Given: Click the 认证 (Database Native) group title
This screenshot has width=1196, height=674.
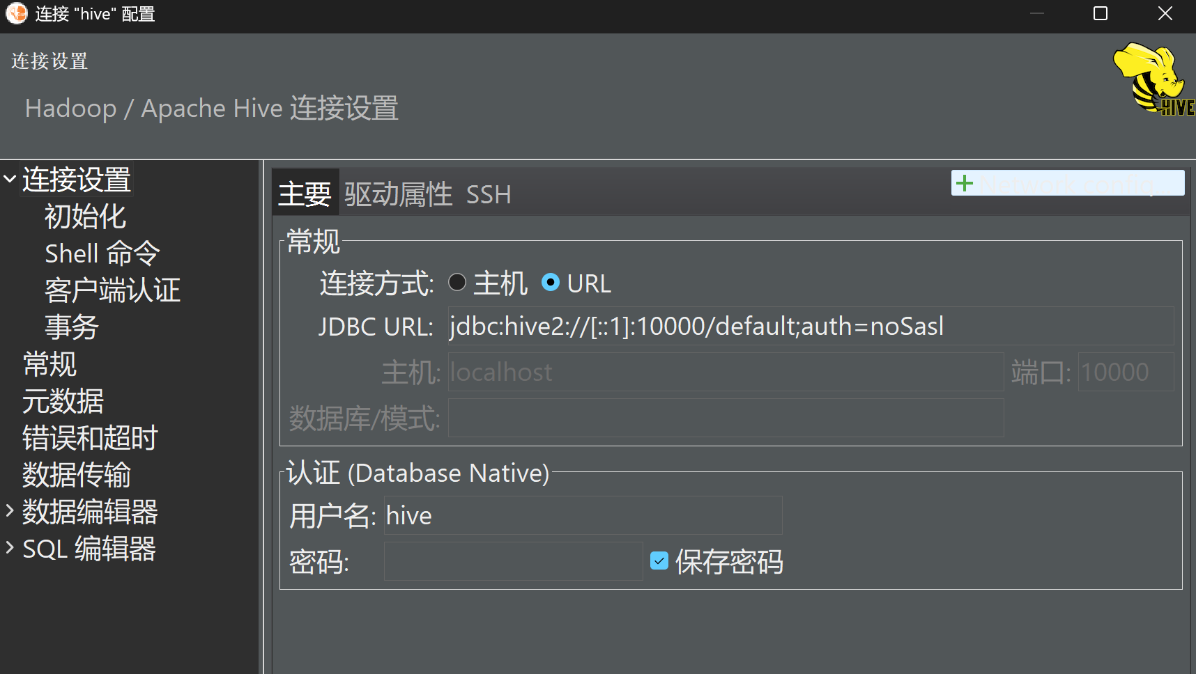Looking at the screenshot, I should pos(418,473).
